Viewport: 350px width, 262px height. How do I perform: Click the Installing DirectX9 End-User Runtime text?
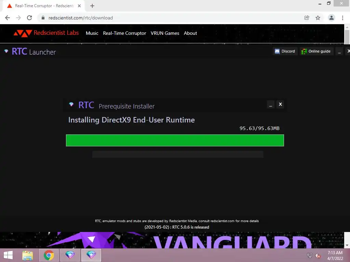132,120
